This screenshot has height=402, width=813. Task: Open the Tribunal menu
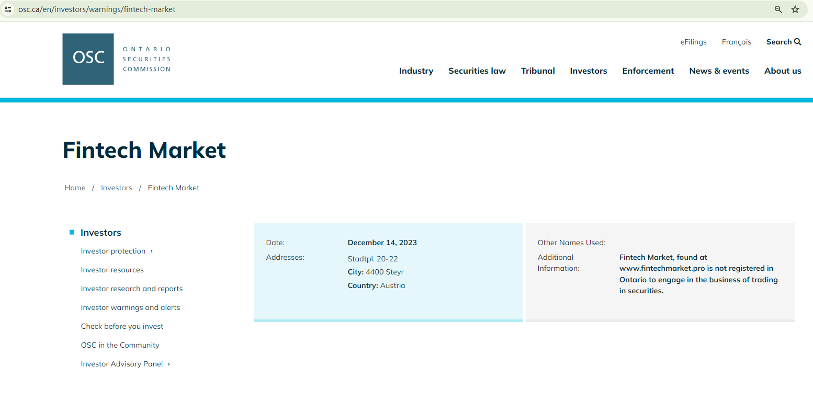[538, 71]
